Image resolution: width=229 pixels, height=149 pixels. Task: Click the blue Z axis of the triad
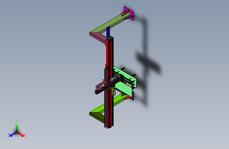(x=13, y=134)
